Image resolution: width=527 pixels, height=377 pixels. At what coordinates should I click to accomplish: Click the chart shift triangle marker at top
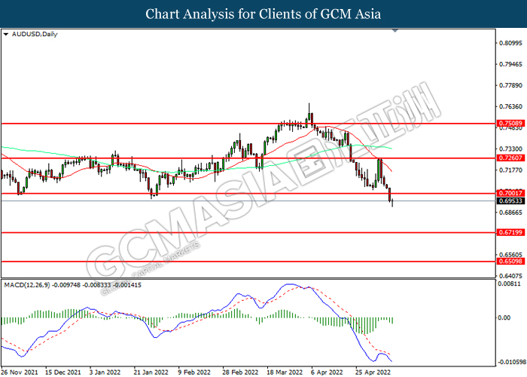click(x=395, y=31)
